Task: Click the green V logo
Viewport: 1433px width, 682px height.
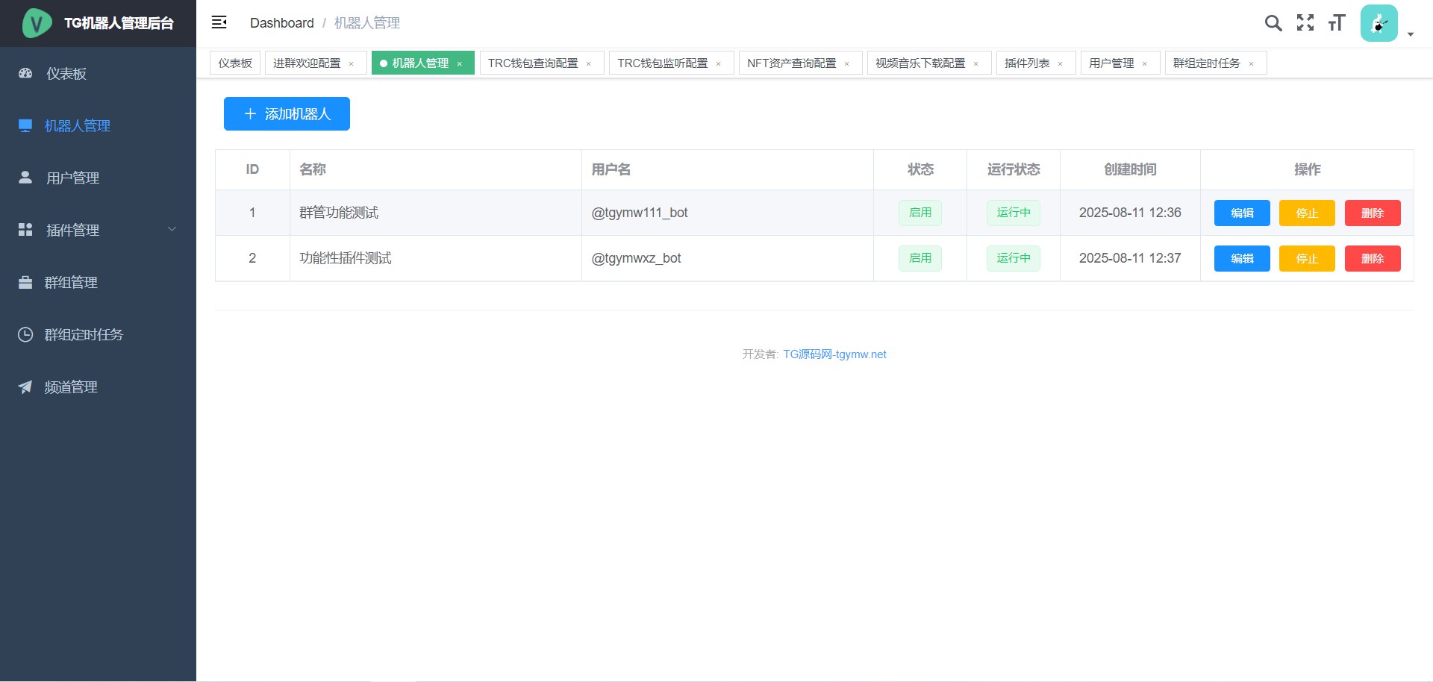Action: tap(37, 23)
